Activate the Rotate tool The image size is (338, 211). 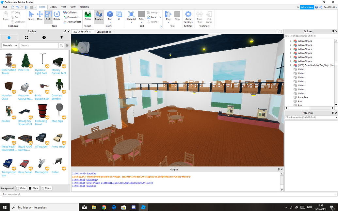pos(57,16)
